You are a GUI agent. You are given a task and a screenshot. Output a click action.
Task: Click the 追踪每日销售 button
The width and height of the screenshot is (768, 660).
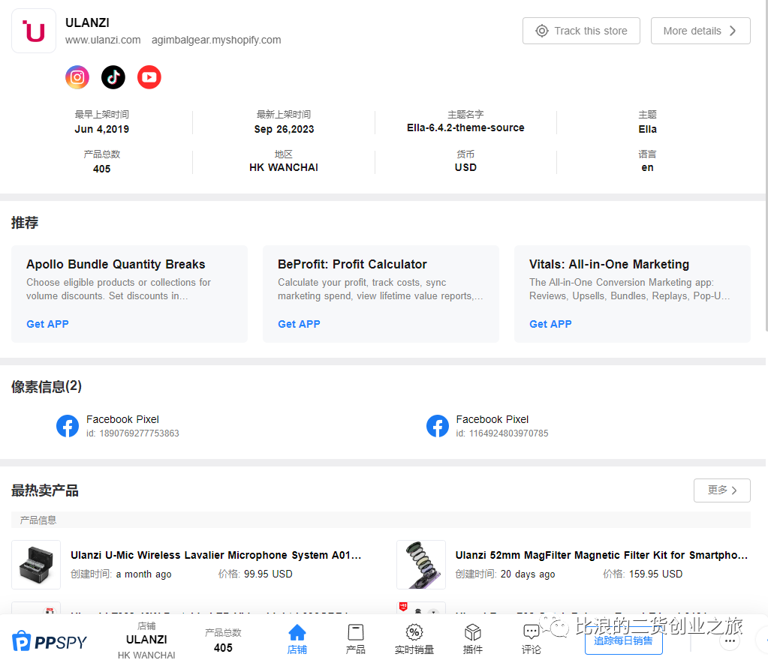point(624,641)
